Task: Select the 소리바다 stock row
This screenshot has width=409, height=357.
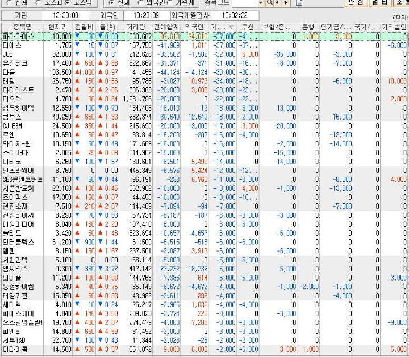Action: click(x=204, y=153)
